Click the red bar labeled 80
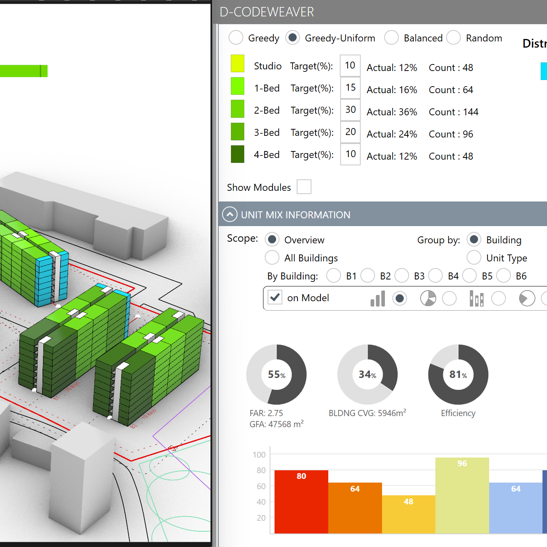The height and width of the screenshot is (547, 547). click(x=301, y=501)
